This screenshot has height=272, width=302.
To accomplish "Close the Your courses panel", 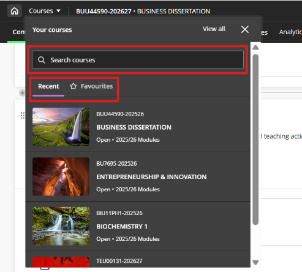I will click(245, 29).
